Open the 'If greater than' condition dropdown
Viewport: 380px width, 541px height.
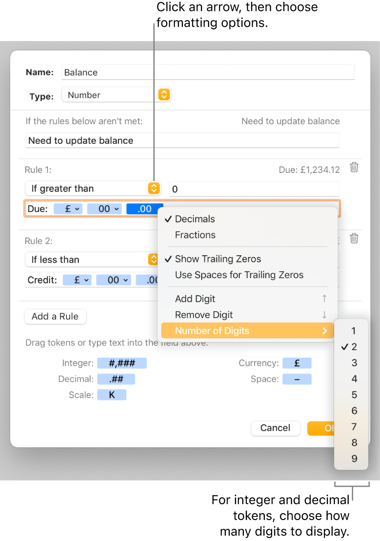(93, 188)
